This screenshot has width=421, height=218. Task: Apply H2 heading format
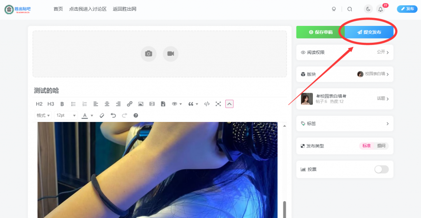click(x=39, y=104)
